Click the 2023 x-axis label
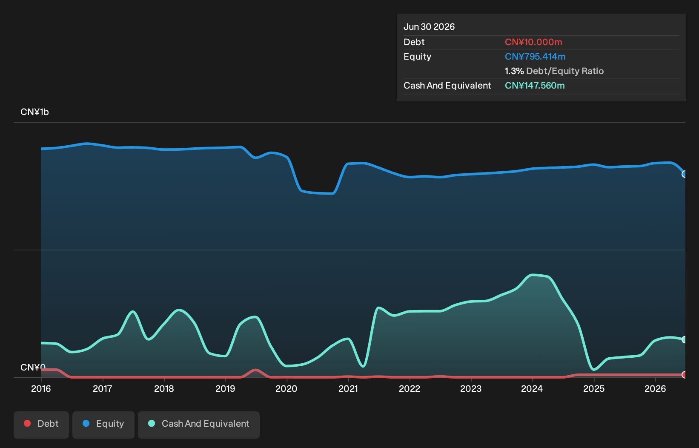 (471, 388)
